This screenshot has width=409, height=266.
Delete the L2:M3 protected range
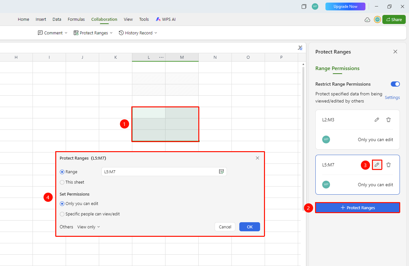point(388,120)
